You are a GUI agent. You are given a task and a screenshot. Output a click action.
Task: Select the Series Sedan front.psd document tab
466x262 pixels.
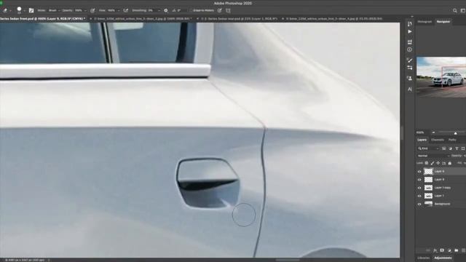pos(42,19)
